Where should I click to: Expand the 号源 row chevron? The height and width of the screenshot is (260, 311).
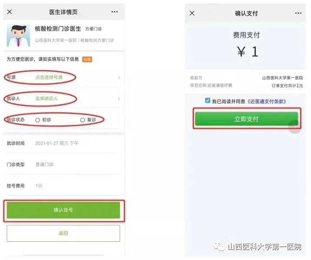point(119,78)
